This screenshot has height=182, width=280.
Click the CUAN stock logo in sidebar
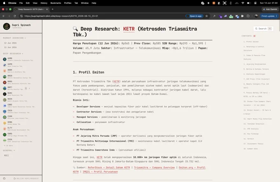point(5,117)
